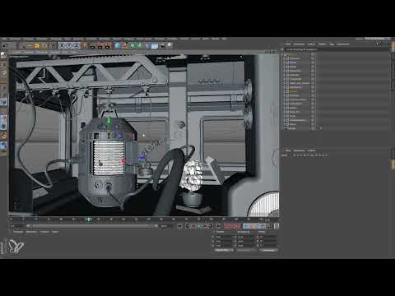This screenshot has width=395, height=296.
Task: Click the Camera object icon
Action: (x=162, y=45)
